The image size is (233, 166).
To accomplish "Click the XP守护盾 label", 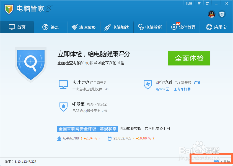I will [x=164, y=83].
